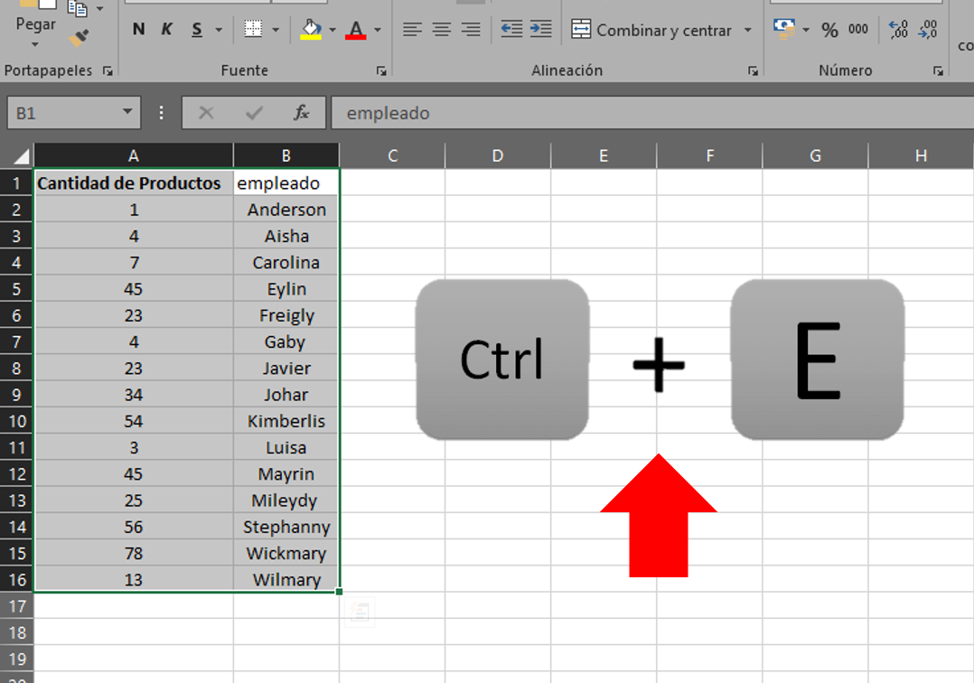Align text left
974x683 pixels.
(x=412, y=29)
